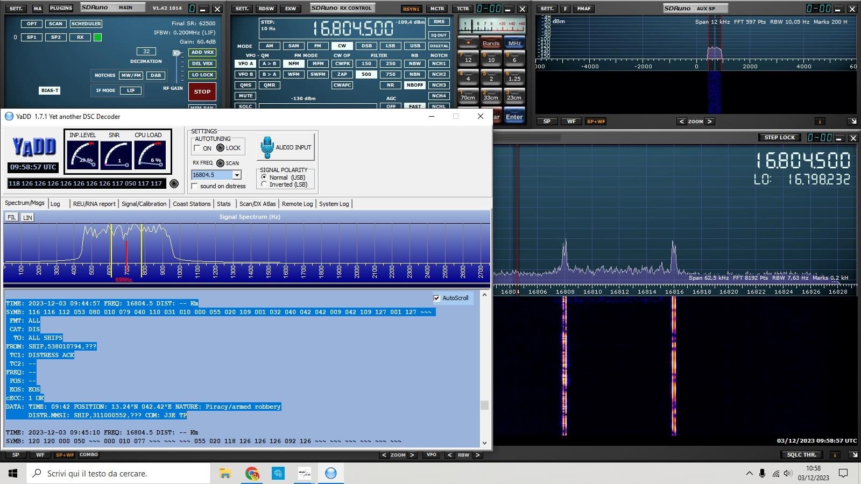
Task: Click the INP.LEVEL gauge in YaDD
Action: tap(82, 155)
